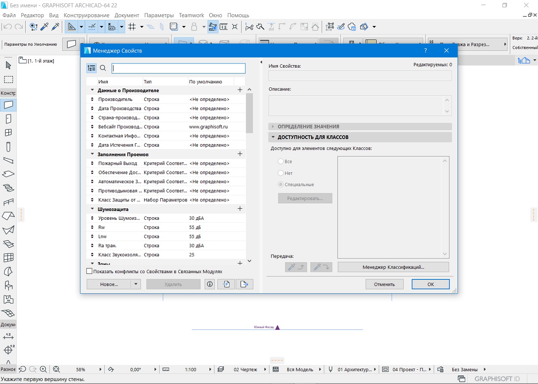Open dropdown arrow next to Новое button
This screenshot has height=384, width=538.
pyautogui.click(x=135, y=284)
